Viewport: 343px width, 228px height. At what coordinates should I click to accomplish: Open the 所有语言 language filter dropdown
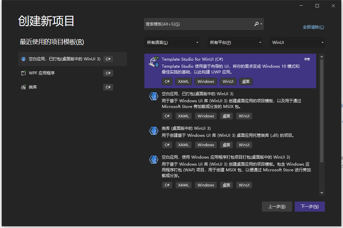coord(172,43)
